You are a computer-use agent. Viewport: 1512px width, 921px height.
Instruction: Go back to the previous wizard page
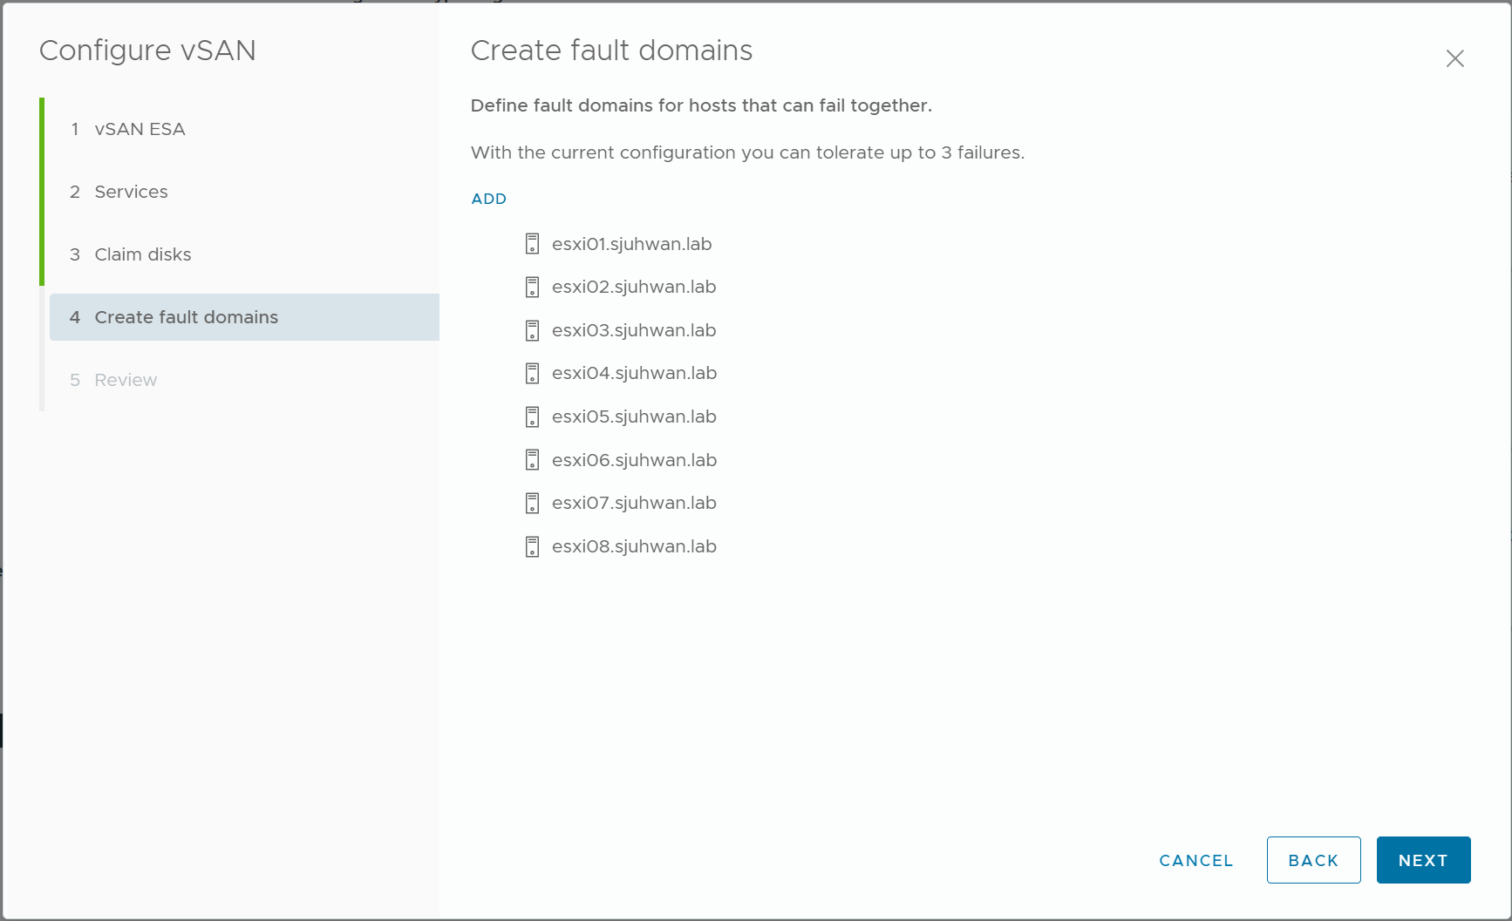click(x=1313, y=860)
